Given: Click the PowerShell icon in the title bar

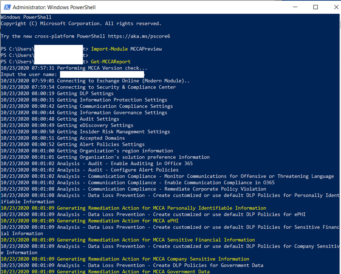Looking at the screenshot, I should [6, 7].
